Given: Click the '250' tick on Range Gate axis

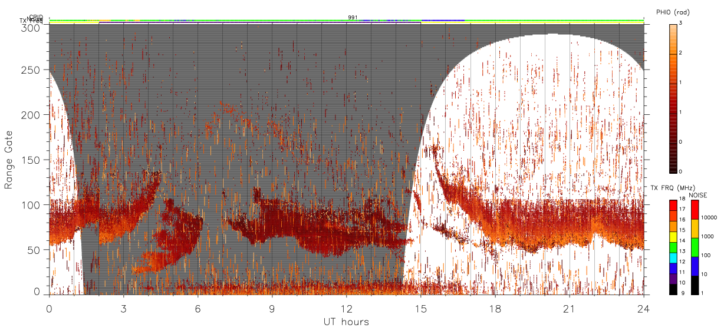Looking at the screenshot, I should coord(32,70).
